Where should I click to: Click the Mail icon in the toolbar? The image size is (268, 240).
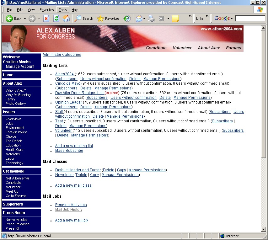138,19
